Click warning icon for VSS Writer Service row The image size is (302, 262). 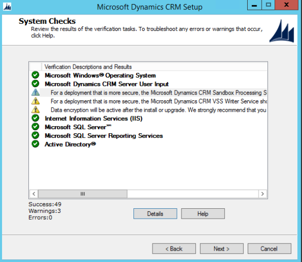coord(36,101)
